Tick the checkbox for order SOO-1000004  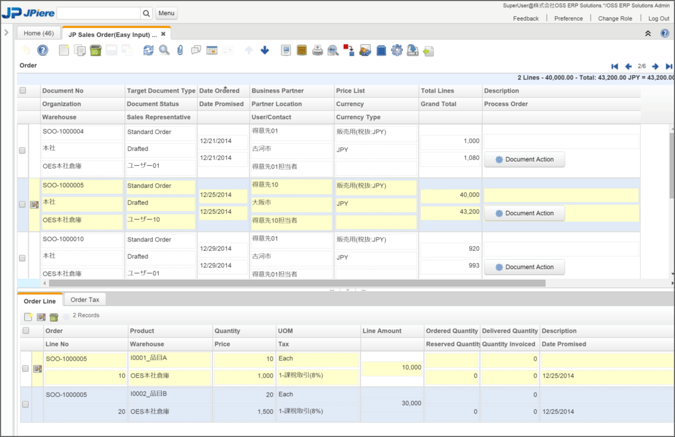pyautogui.click(x=22, y=151)
